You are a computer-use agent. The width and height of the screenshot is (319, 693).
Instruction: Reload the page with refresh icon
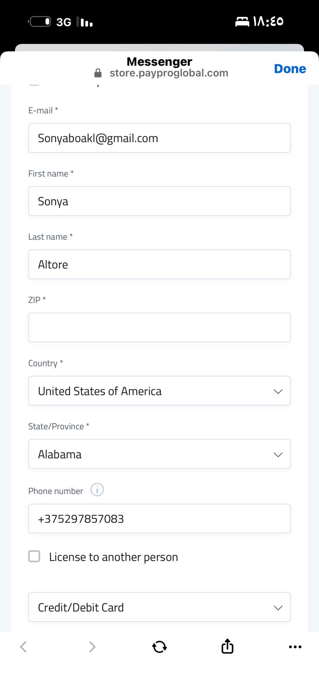coord(159,647)
